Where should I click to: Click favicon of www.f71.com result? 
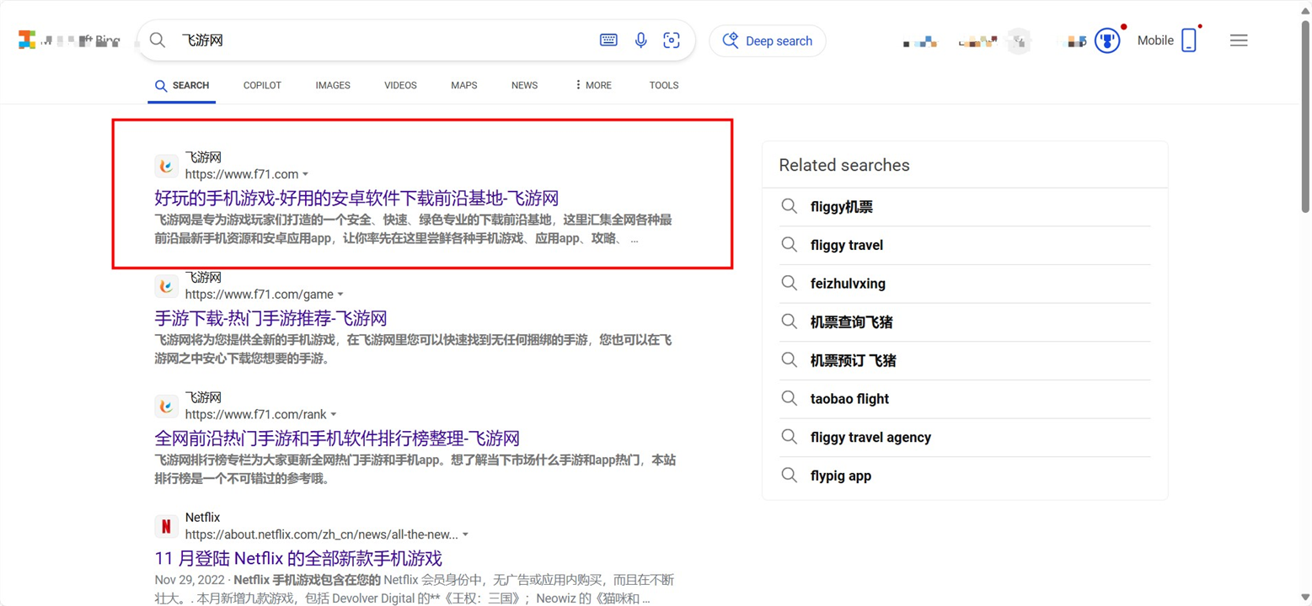click(166, 165)
